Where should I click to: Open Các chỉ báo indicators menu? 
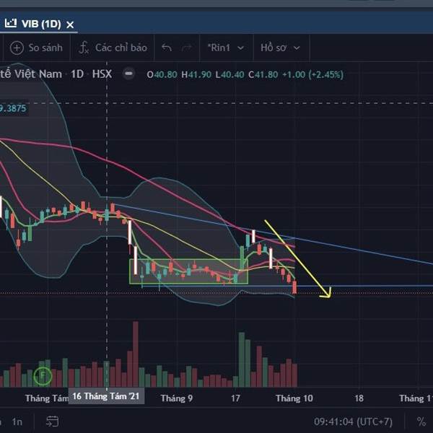113,48
